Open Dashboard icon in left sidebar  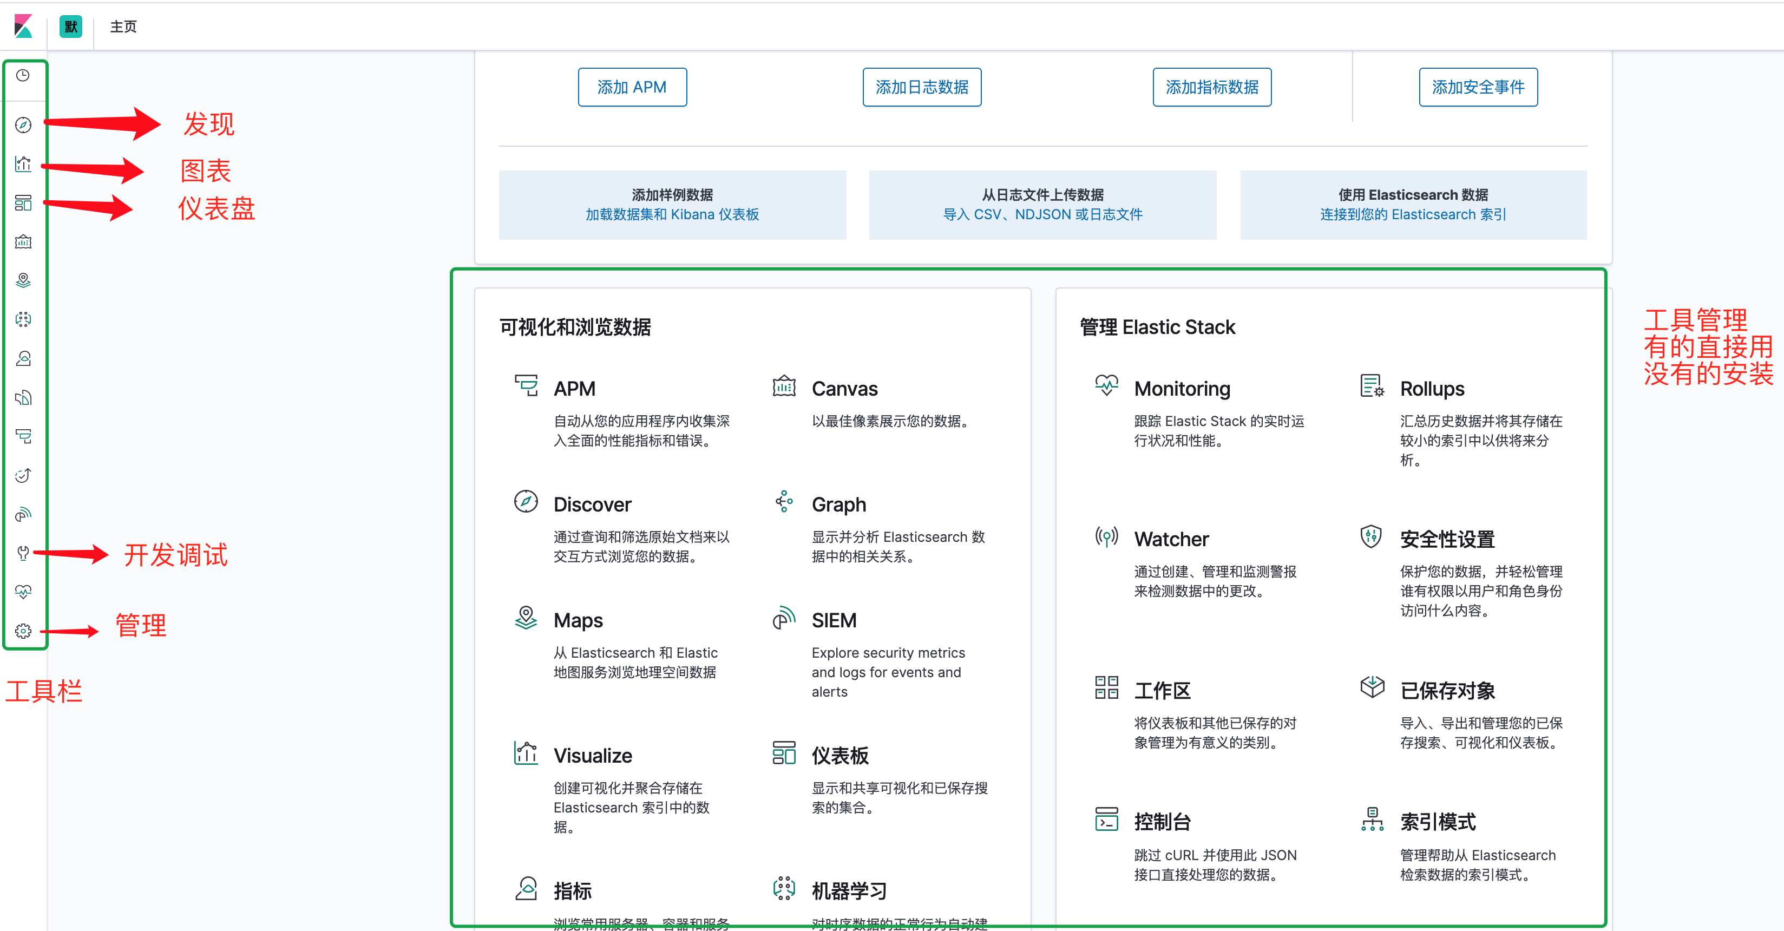[x=23, y=203]
